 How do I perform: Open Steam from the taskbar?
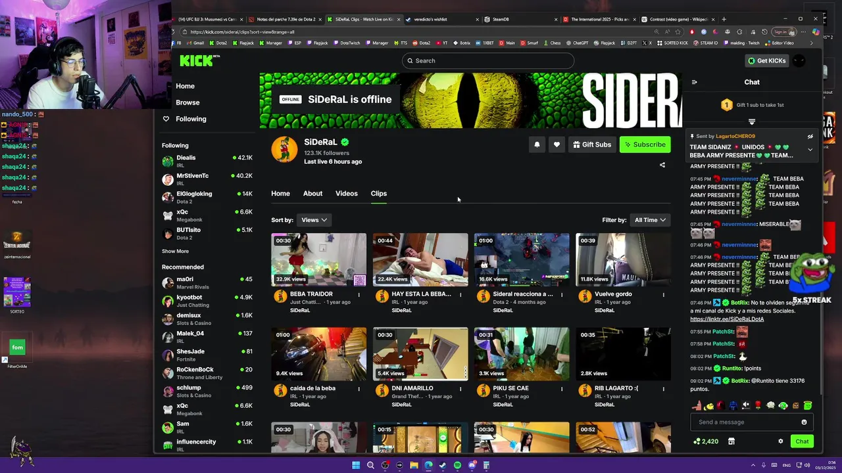443,465
